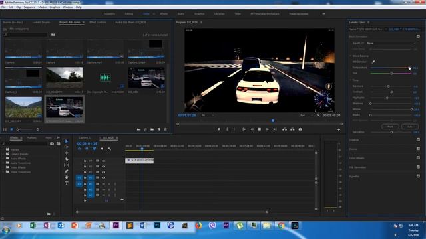Toggle the Curves section checkbox
Image resolution: width=426 pixels, height=239 pixels.
418,149
